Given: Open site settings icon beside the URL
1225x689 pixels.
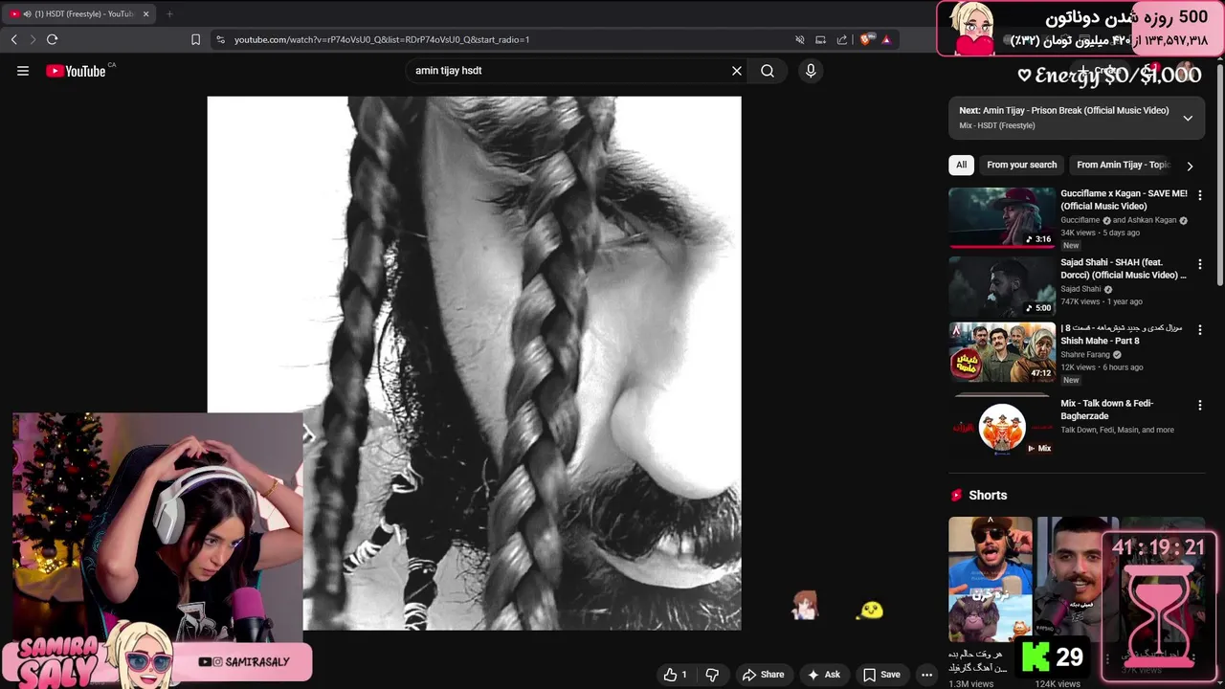Looking at the screenshot, I should point(221,39).
